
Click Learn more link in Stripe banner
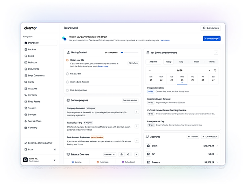(x=164, y=40)
